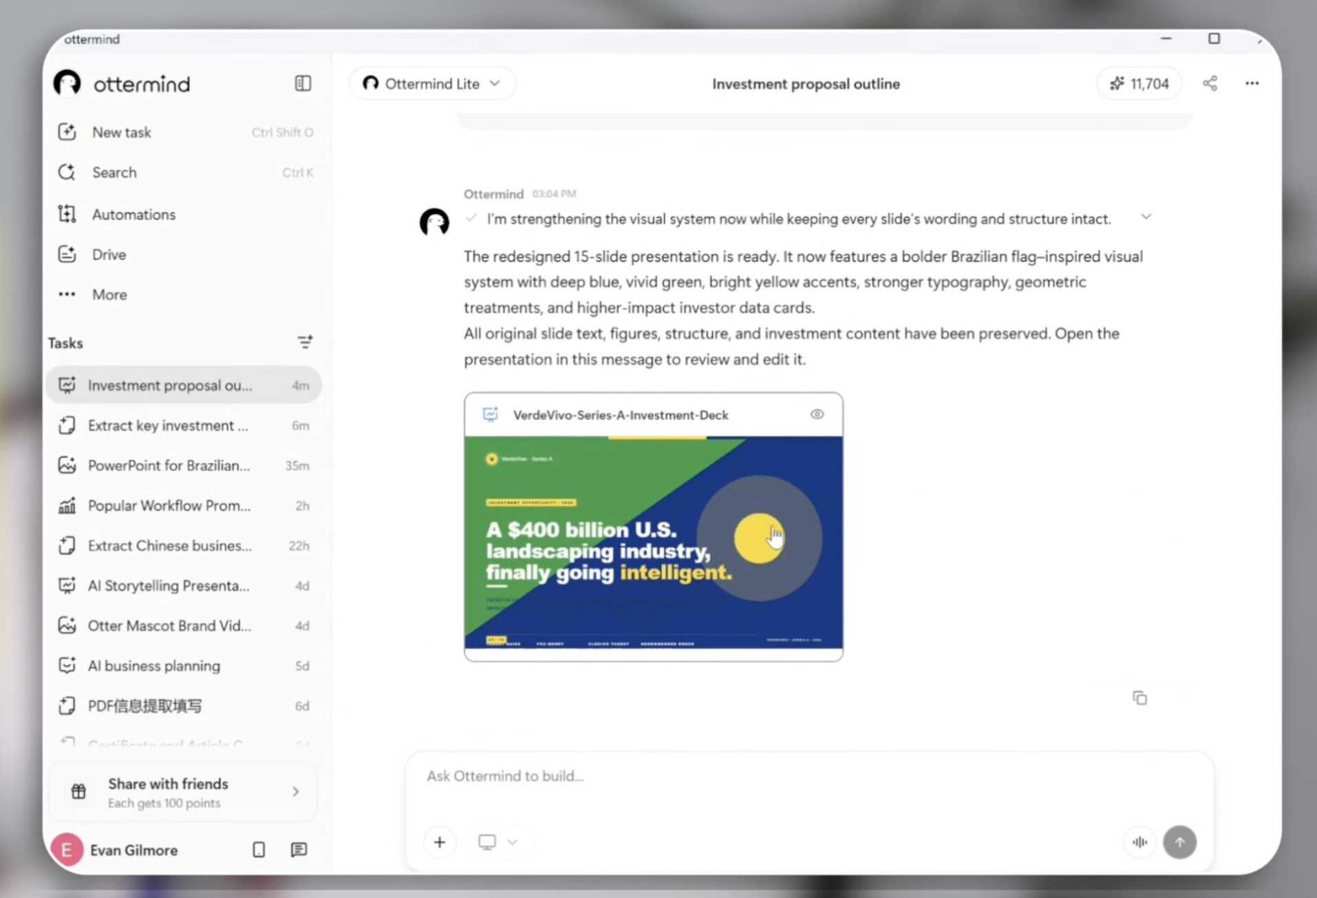1317x898 pixels.
Task: Preview the deck using the eye icon
Action: pos(817,414)
